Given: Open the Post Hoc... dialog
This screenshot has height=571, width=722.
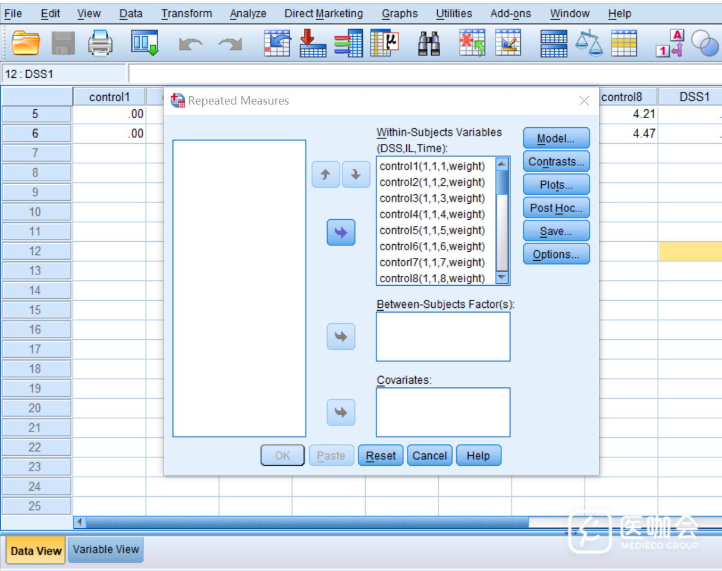Looking at the screenshot, I should click(x=556, y=208).
